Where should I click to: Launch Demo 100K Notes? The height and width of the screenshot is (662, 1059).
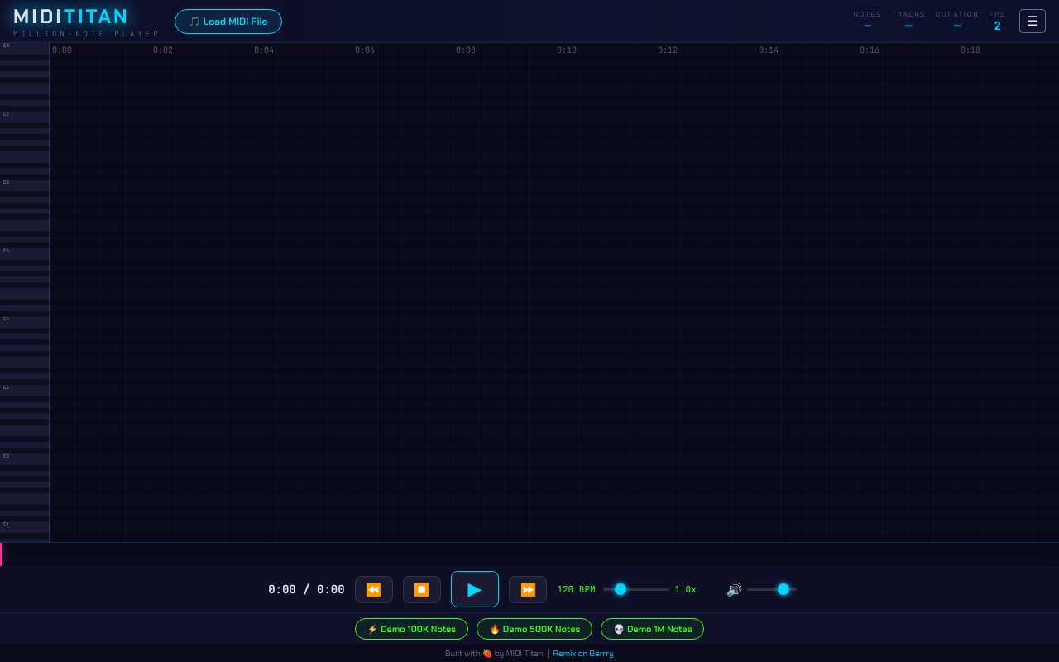tap(411, 629)
